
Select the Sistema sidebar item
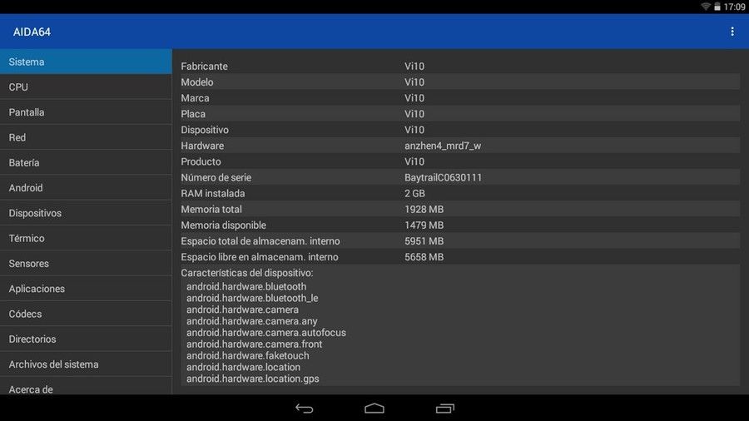[x=86, y=62]
